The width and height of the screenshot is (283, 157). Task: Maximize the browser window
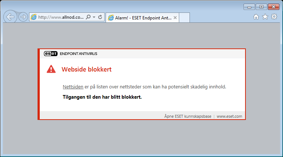pyautogui.click(x=261, y=7)
